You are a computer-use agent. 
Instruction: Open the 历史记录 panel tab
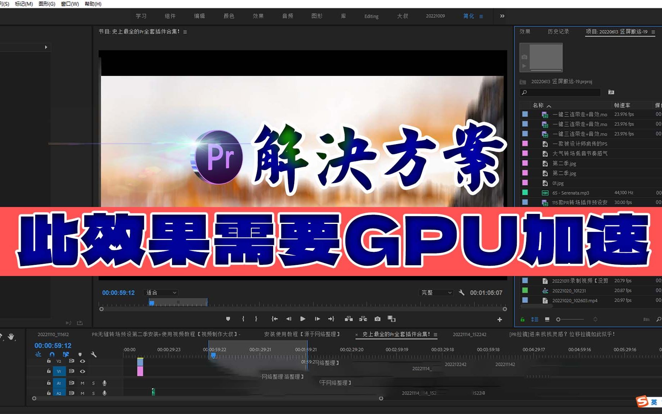[x=558, y=31]
